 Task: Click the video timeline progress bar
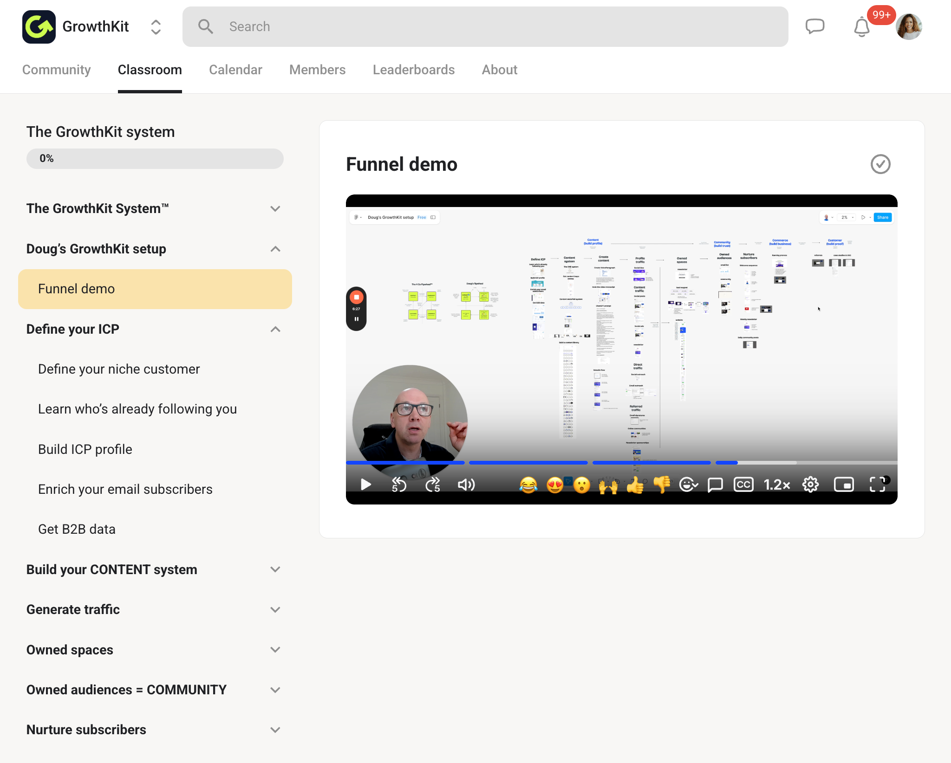621,463
